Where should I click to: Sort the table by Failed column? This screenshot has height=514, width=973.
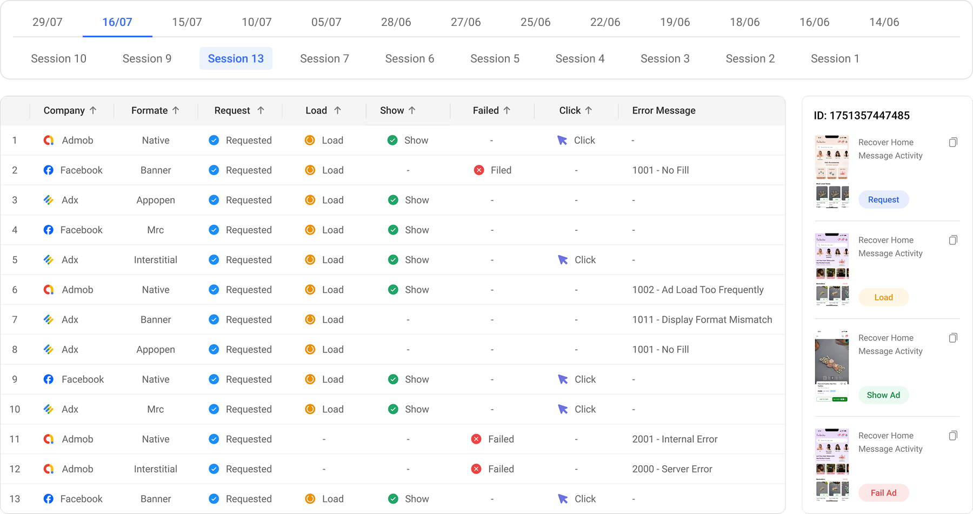[507, 110]
